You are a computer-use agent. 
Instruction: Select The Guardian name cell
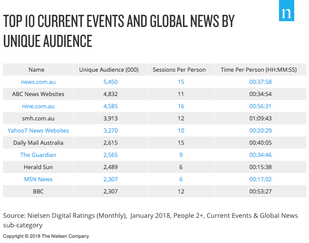(38, 155)
